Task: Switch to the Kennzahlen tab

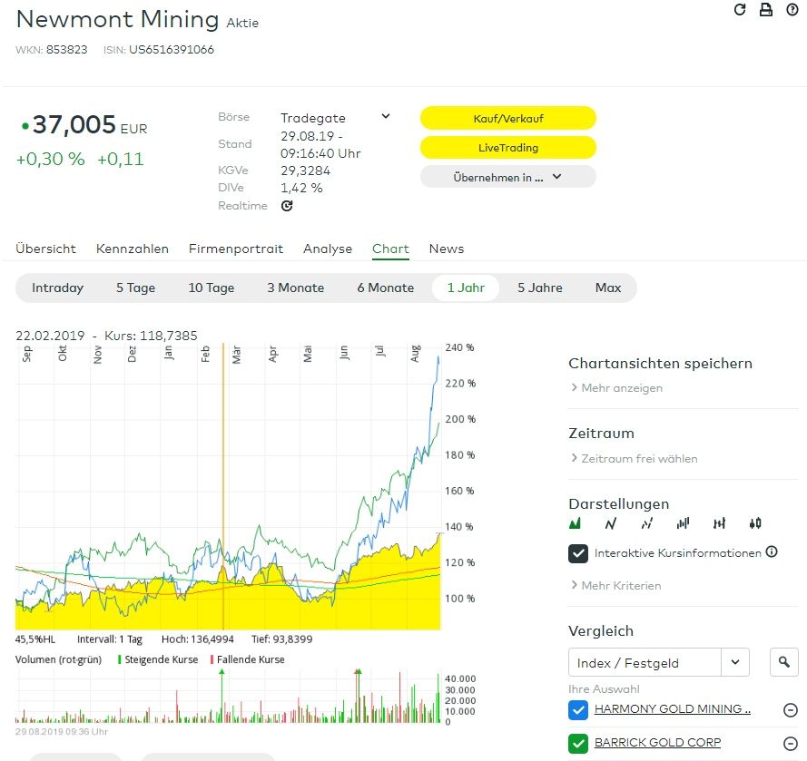Action: click(x=133, y=249)
